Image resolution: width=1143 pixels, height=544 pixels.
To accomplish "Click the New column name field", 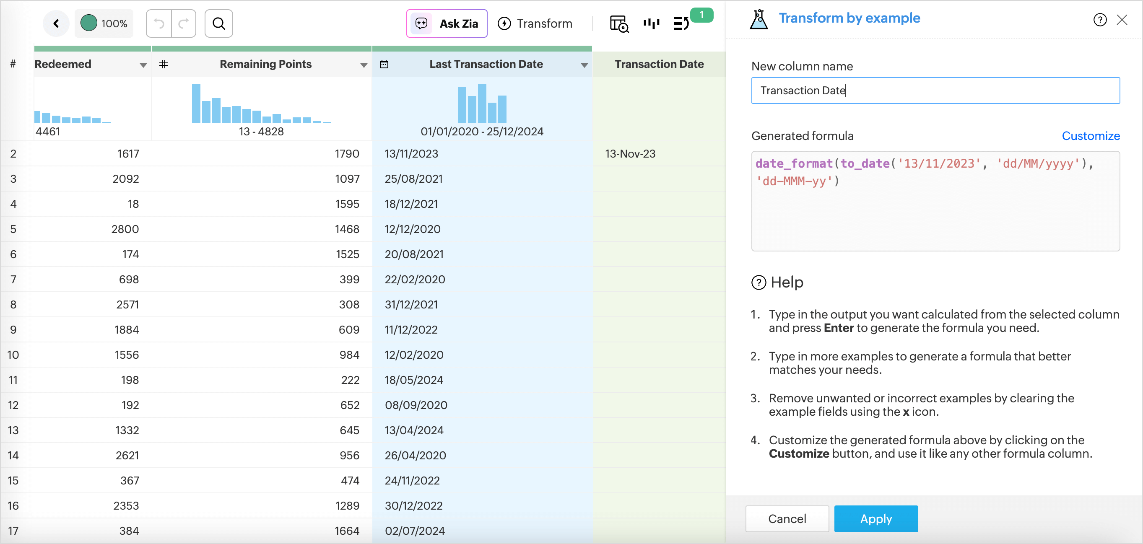I will tap(935, 91).
